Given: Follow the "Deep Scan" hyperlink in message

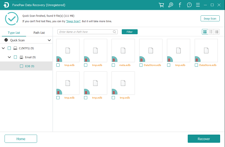Looking at the screenshot, I should tap(73, 21).
